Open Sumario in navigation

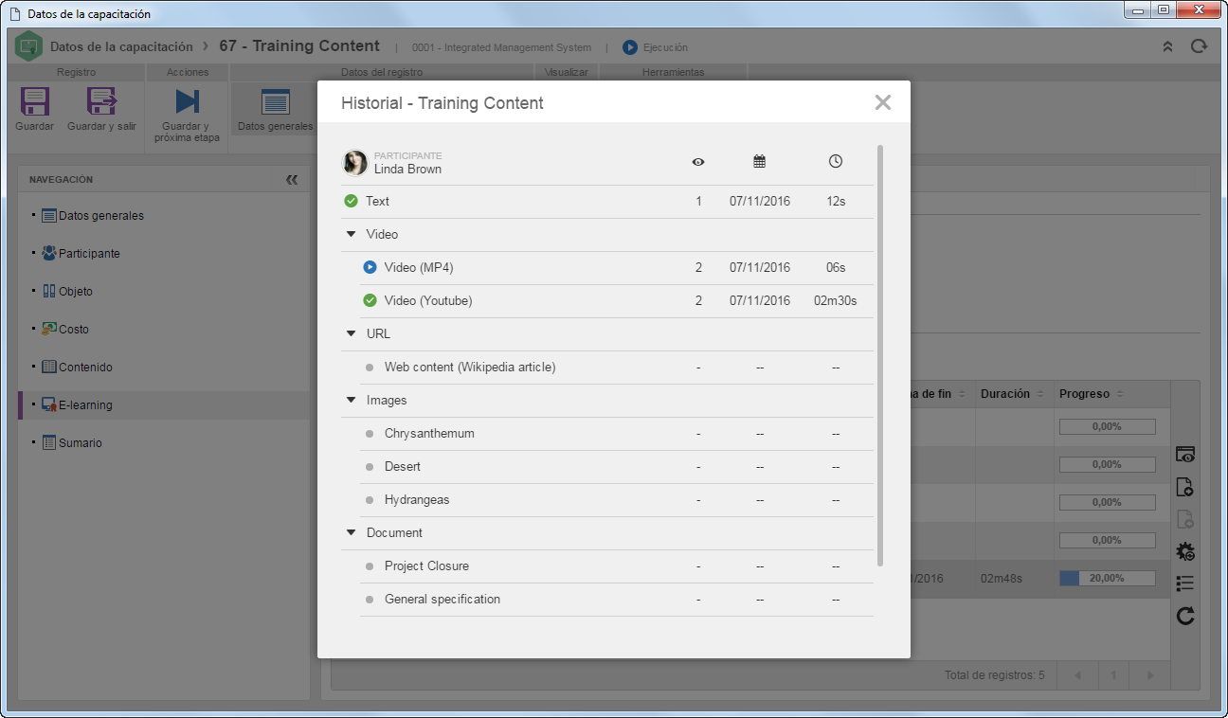tap(80, 442)
